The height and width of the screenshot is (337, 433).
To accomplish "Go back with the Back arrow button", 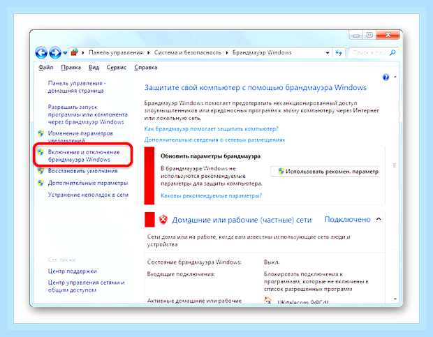I will point(41,52).
